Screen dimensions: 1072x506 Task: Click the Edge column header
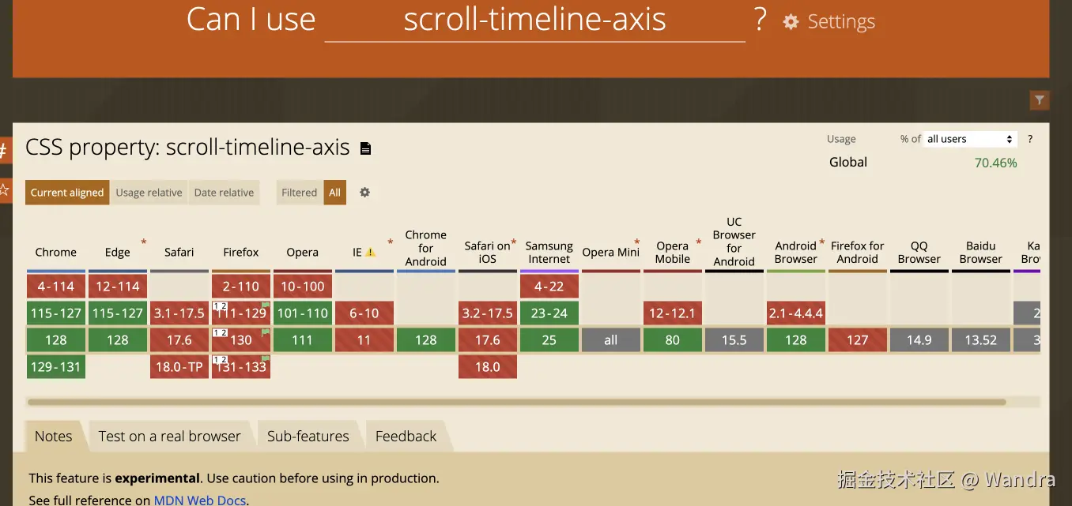(118, 253)
